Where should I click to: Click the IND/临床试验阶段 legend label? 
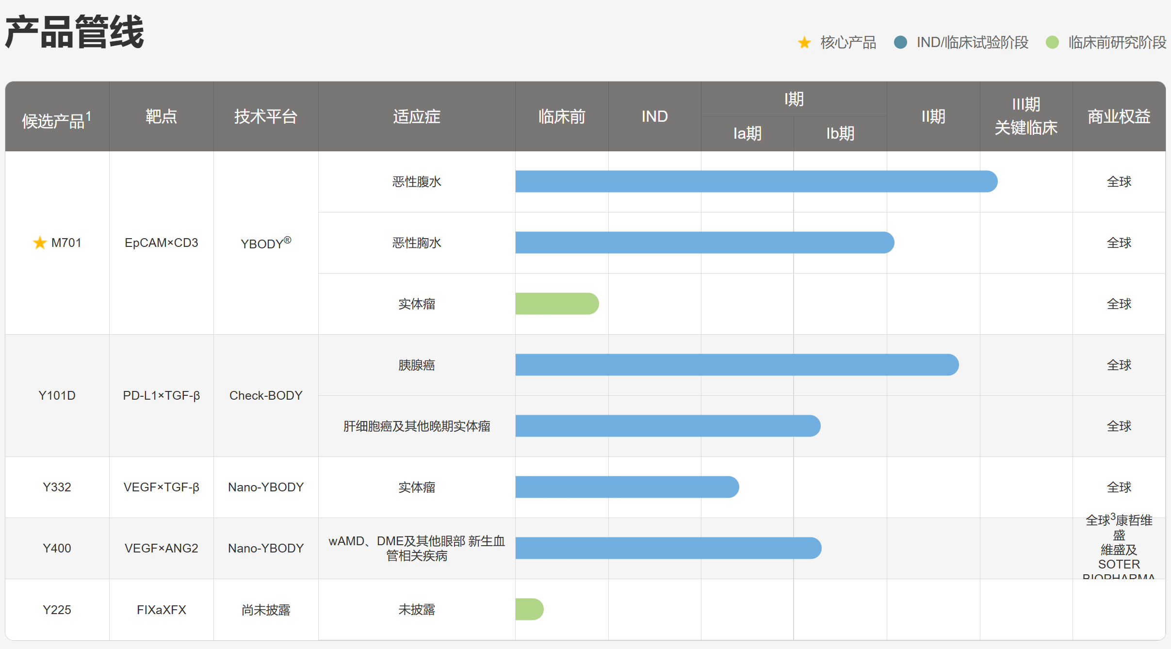[x=972, y=42]
